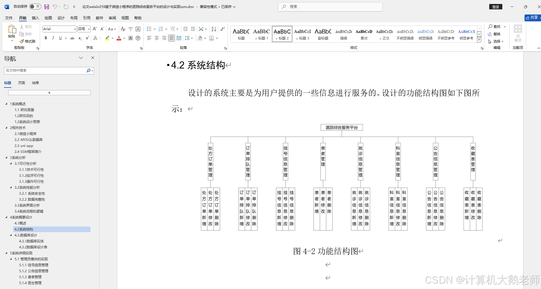Align text left

click(149, 38)
